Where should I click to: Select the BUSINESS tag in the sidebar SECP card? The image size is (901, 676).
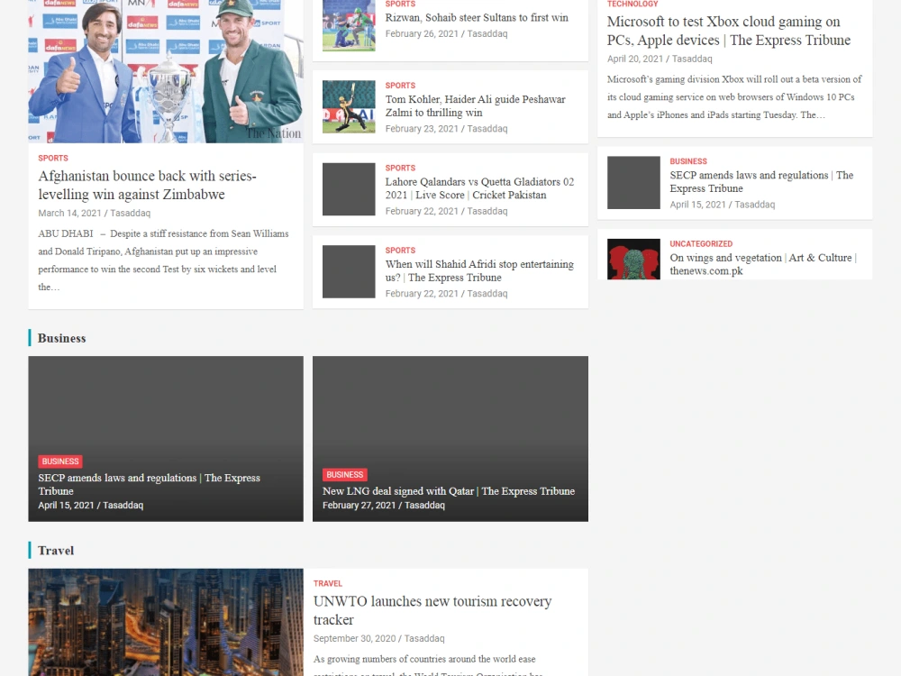pos(687,161)
